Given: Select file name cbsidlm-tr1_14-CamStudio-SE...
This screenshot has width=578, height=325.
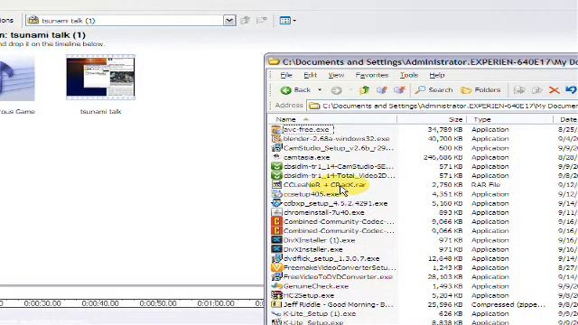Looking at the screenshot, I should point(339,166).
